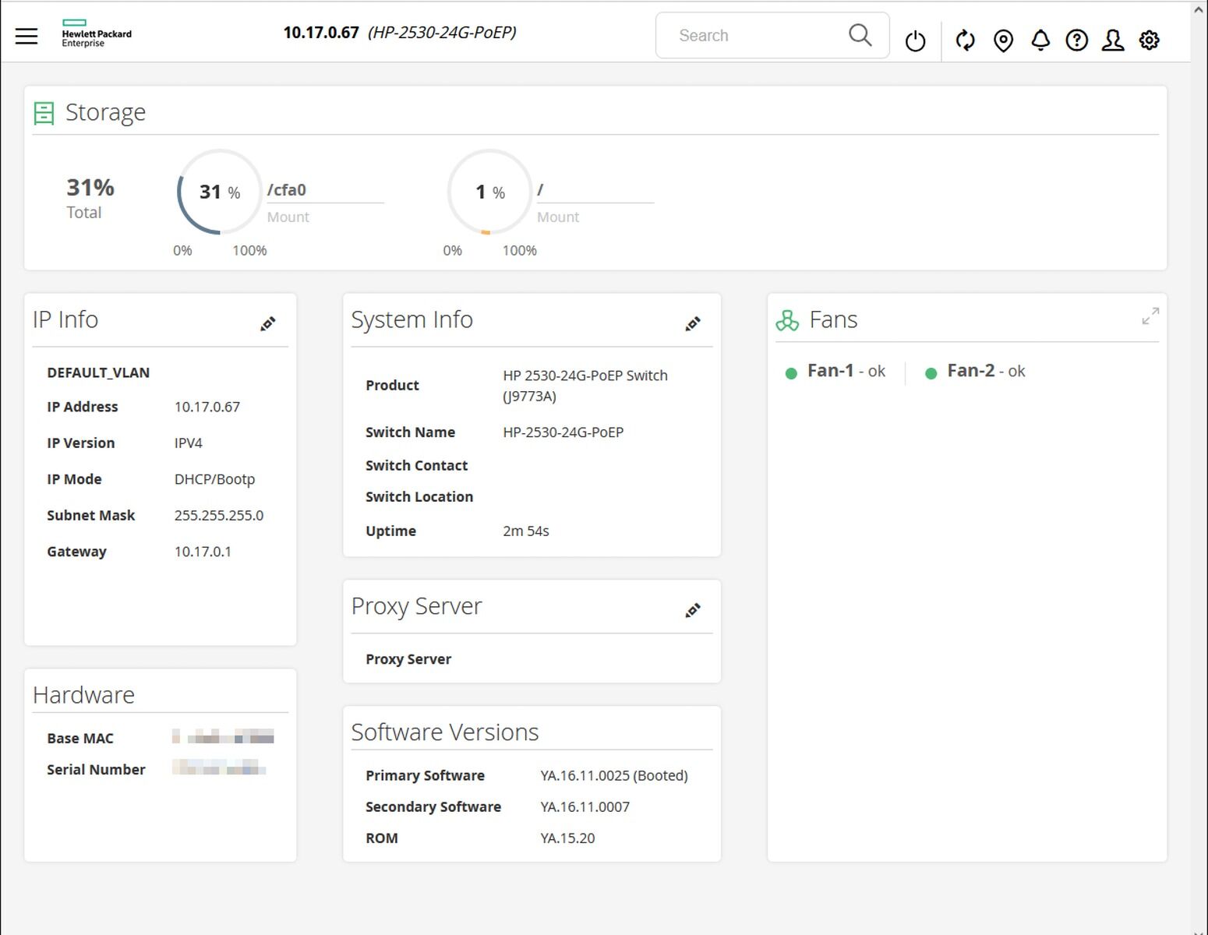This screenshot has height=935, width=1208.
Task: Click the Storage panel title
Action: click(105, 112)
